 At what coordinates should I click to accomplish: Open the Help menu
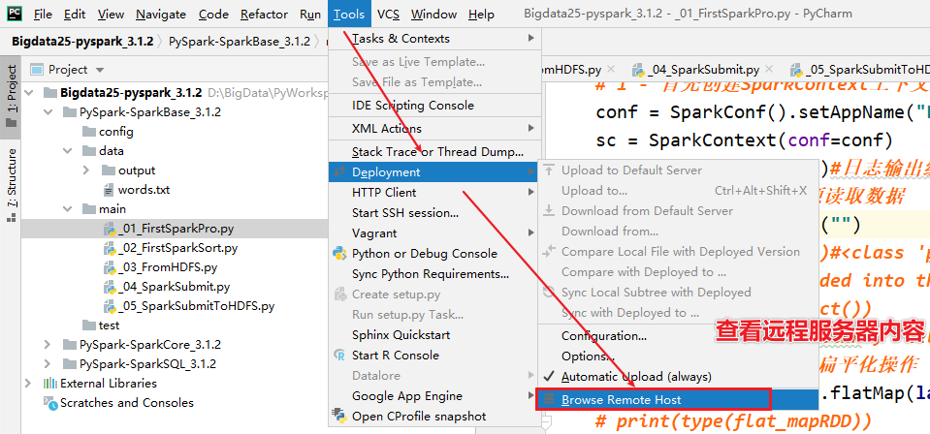(x=481, y=15)
